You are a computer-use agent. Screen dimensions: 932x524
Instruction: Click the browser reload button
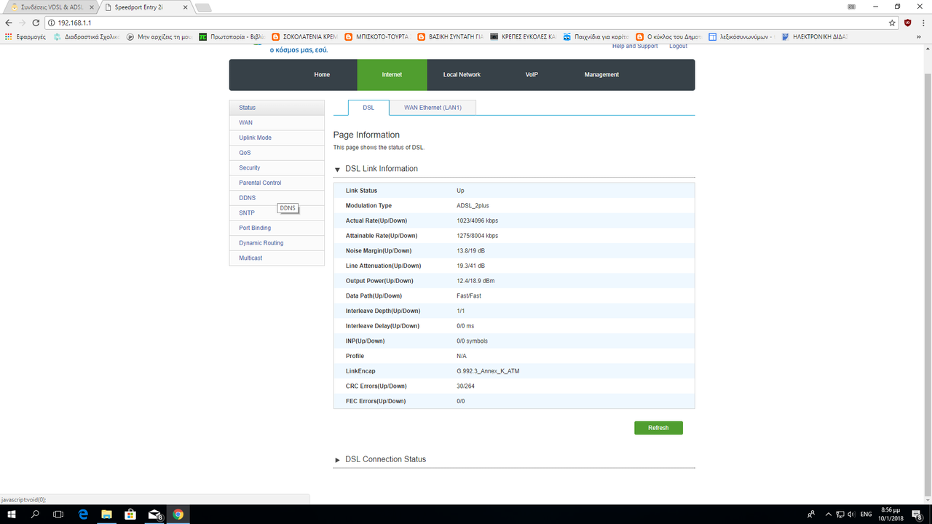pyautogui.click(x=36, y=23)
